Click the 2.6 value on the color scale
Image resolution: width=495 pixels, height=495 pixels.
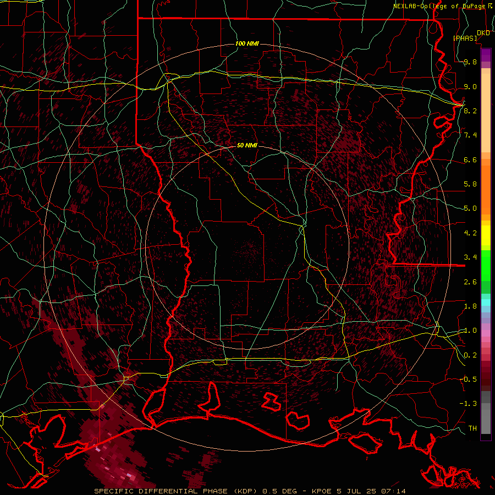point(470,282)
